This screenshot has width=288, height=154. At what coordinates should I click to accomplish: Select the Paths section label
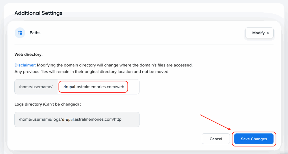[35, 33]
